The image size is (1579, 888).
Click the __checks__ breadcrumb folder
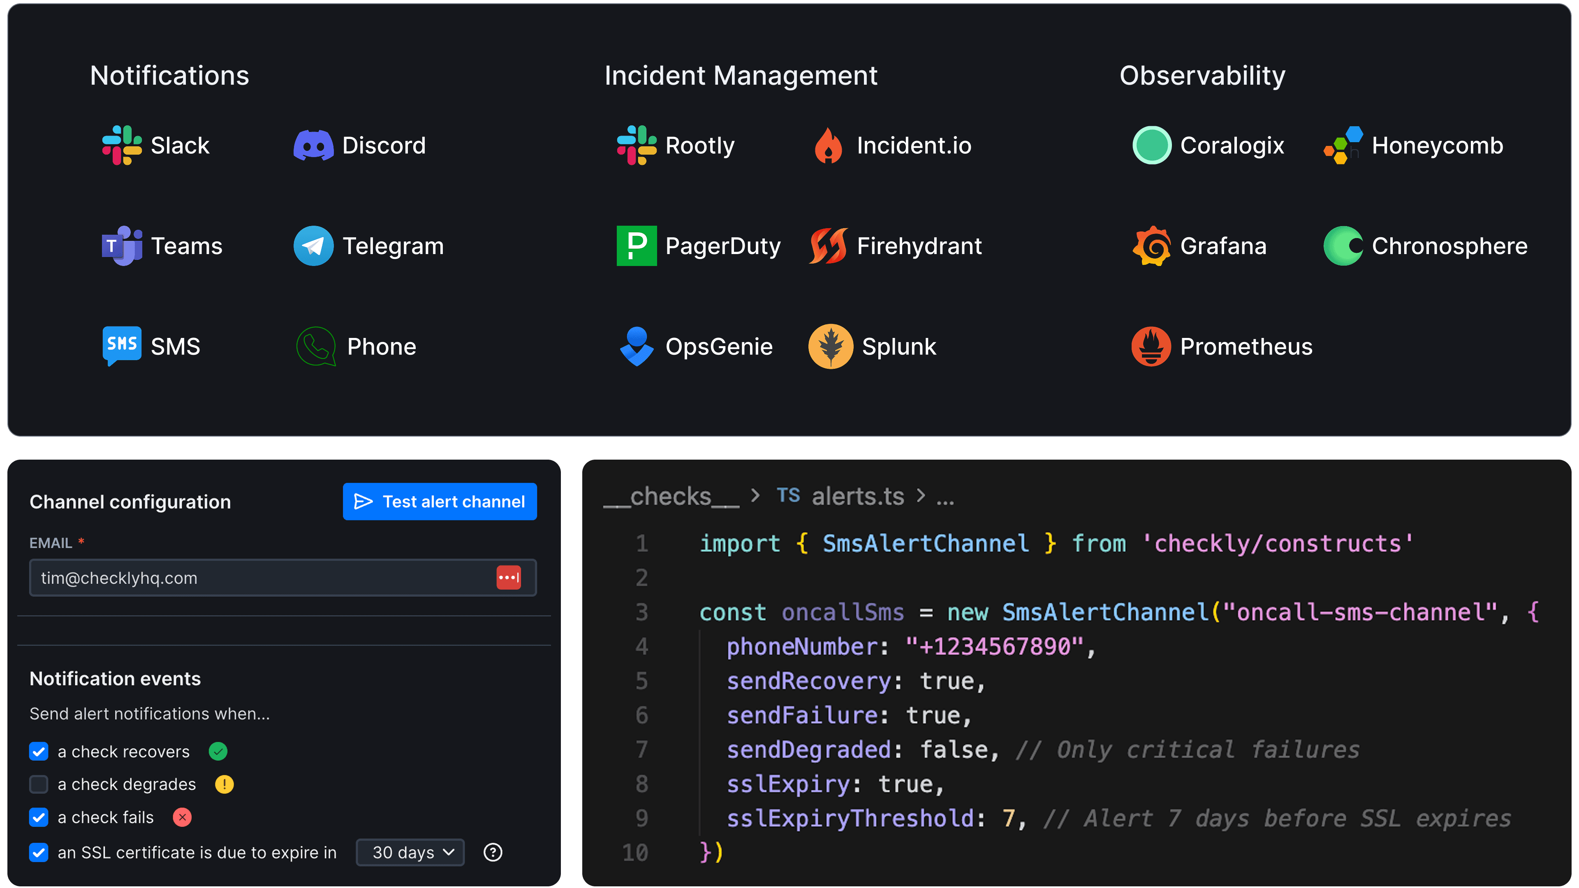(x=671, y=496)
